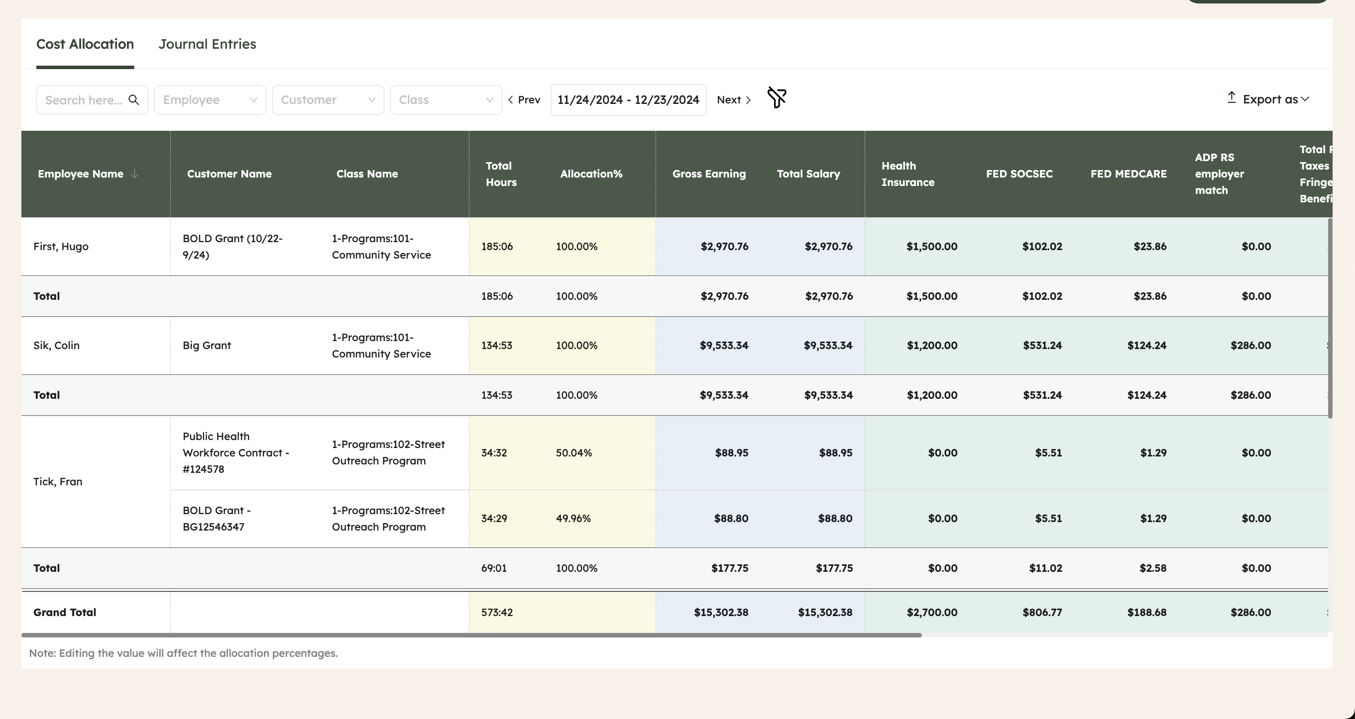Click the Employee Name sort arrow
This screenshot has width=1355, height=719.
pos(135,174)
